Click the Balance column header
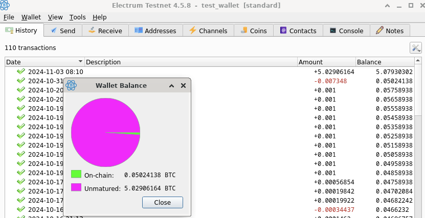 pos(385,62)
